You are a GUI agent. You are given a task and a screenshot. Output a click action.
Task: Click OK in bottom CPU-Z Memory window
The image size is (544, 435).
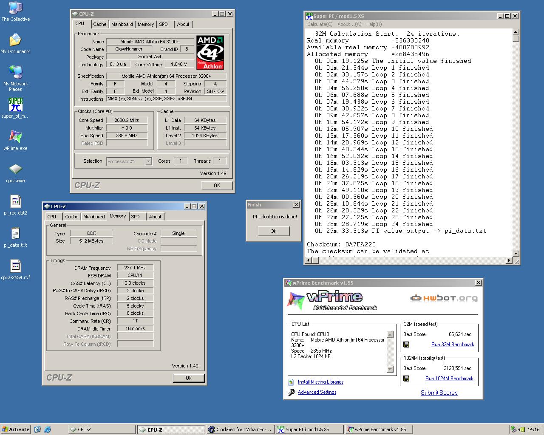pos(189,378)
